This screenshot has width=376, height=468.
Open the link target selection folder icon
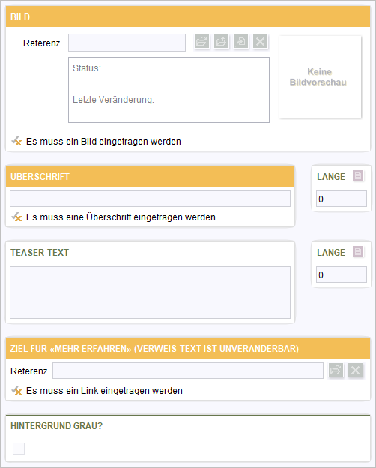[x=336, y=370]
